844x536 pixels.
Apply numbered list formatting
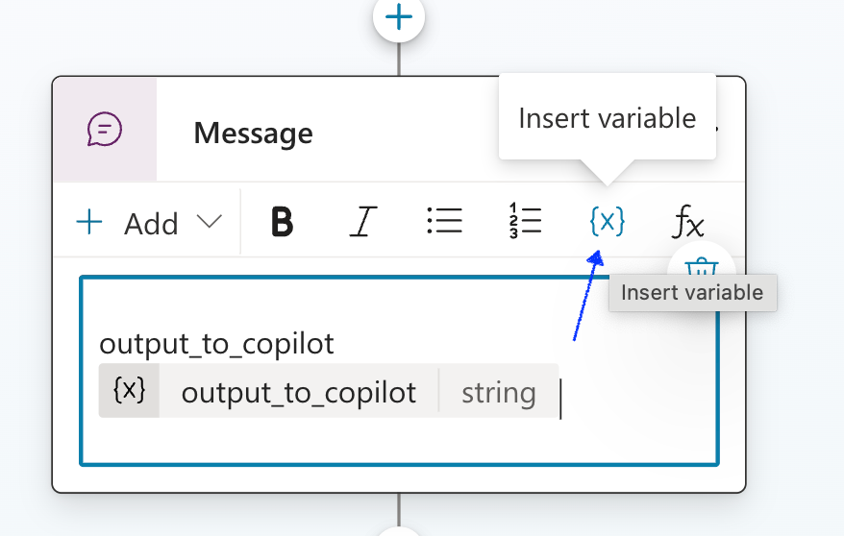coord(524,222)
